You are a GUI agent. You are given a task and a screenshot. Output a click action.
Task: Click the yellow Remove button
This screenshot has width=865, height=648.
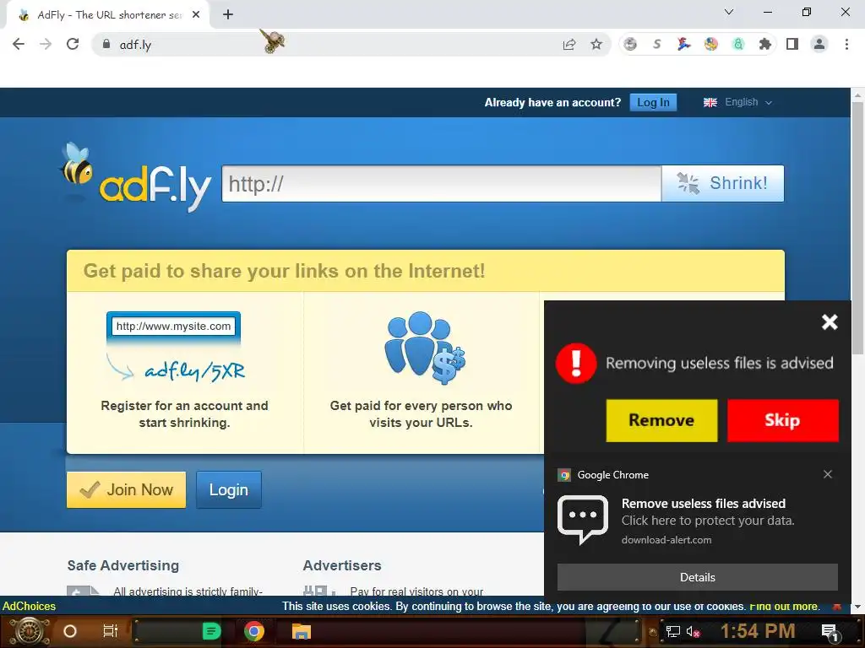point(661,420)
